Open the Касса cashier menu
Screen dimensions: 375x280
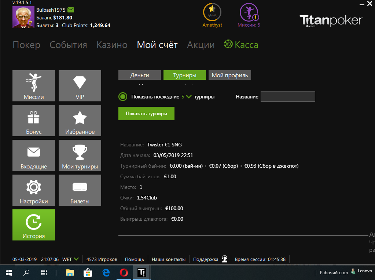point(241,45)
